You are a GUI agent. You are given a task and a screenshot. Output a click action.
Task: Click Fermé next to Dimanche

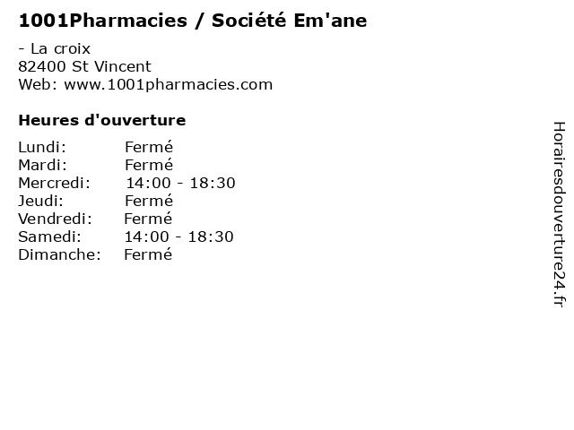[148, 254]
